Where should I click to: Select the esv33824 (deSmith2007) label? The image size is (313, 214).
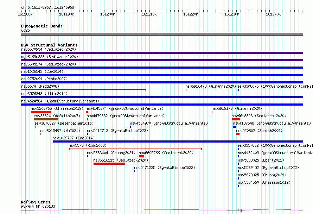(x=57, y=116)
